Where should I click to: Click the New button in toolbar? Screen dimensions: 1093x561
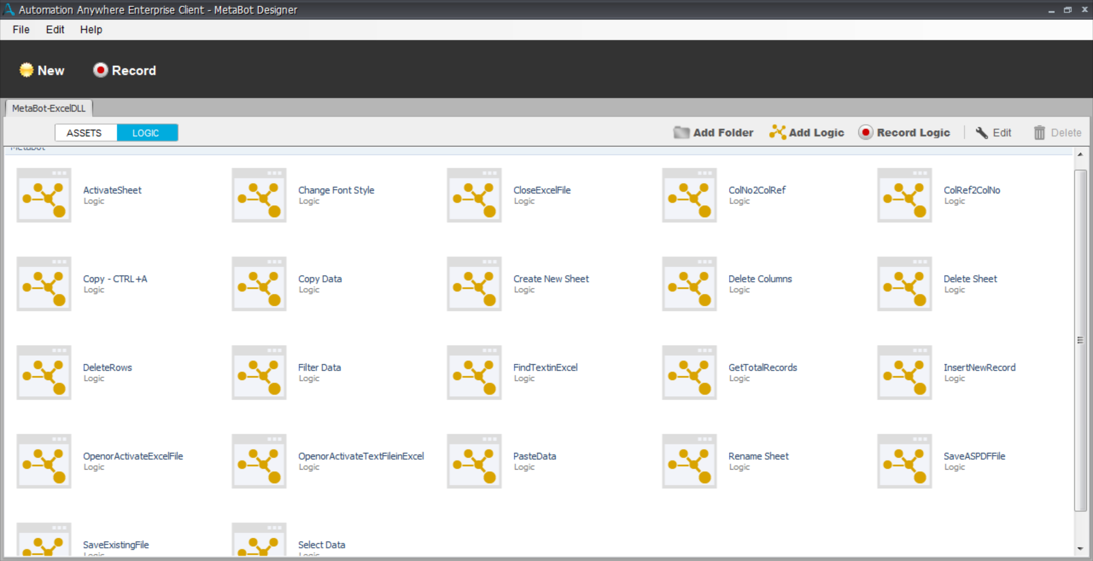pyautogui.click(x=42, y=70)
